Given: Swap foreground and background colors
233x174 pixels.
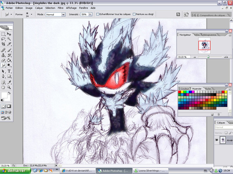Looking at the screenshot, I should 9,93.
